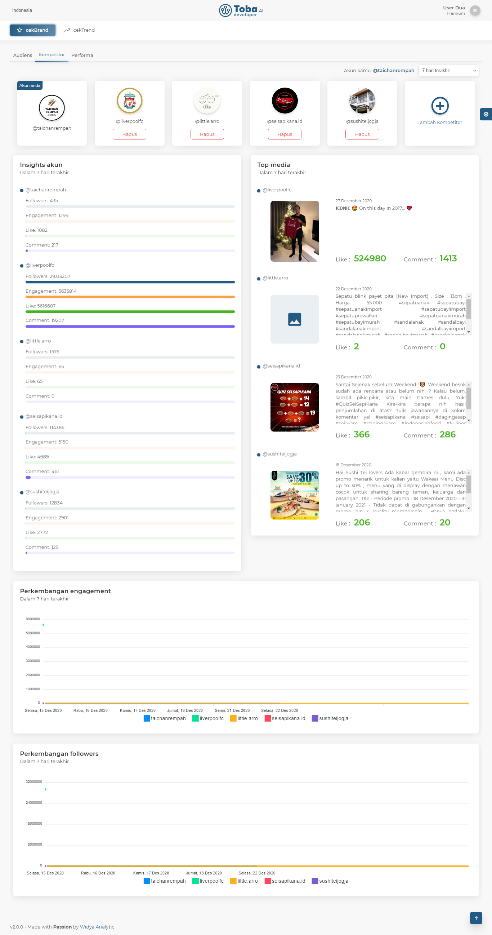Viewport: 492px width, 935px height.
Task: Click the liverpoolfc engagement data point
Action: pyautogui.click(x=44, y=625)
